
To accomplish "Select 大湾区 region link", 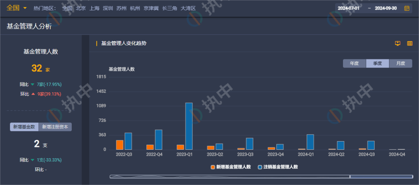I will point(188,8).
